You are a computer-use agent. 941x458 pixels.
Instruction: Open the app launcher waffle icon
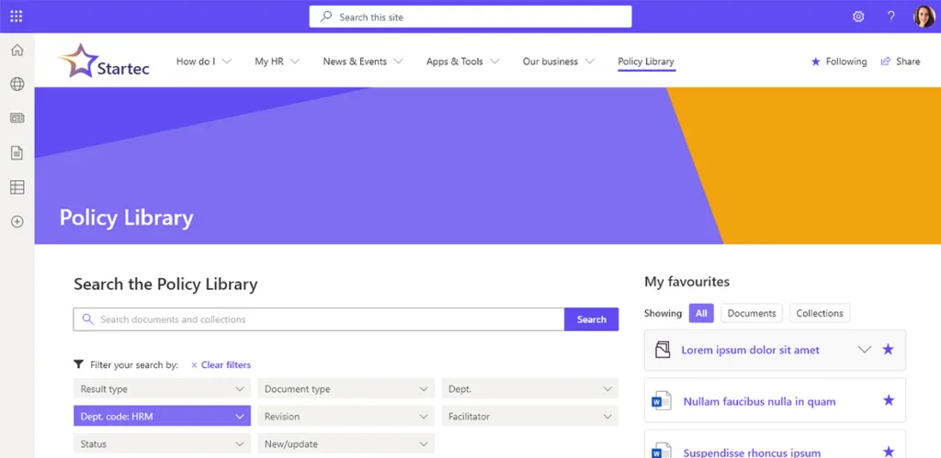(x=17, y=17)
